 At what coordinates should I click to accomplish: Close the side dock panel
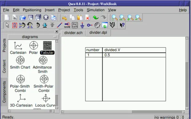(56, 32)
